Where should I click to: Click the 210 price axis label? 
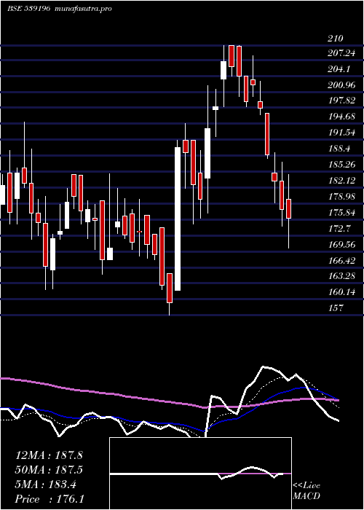336,39
